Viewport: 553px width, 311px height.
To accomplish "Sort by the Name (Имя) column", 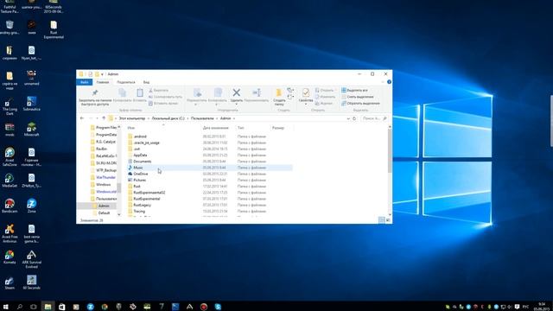I will [x=131, y=128].
